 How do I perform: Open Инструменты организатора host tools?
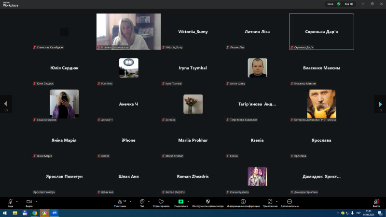pyautogui.click(x=207, y=202)
